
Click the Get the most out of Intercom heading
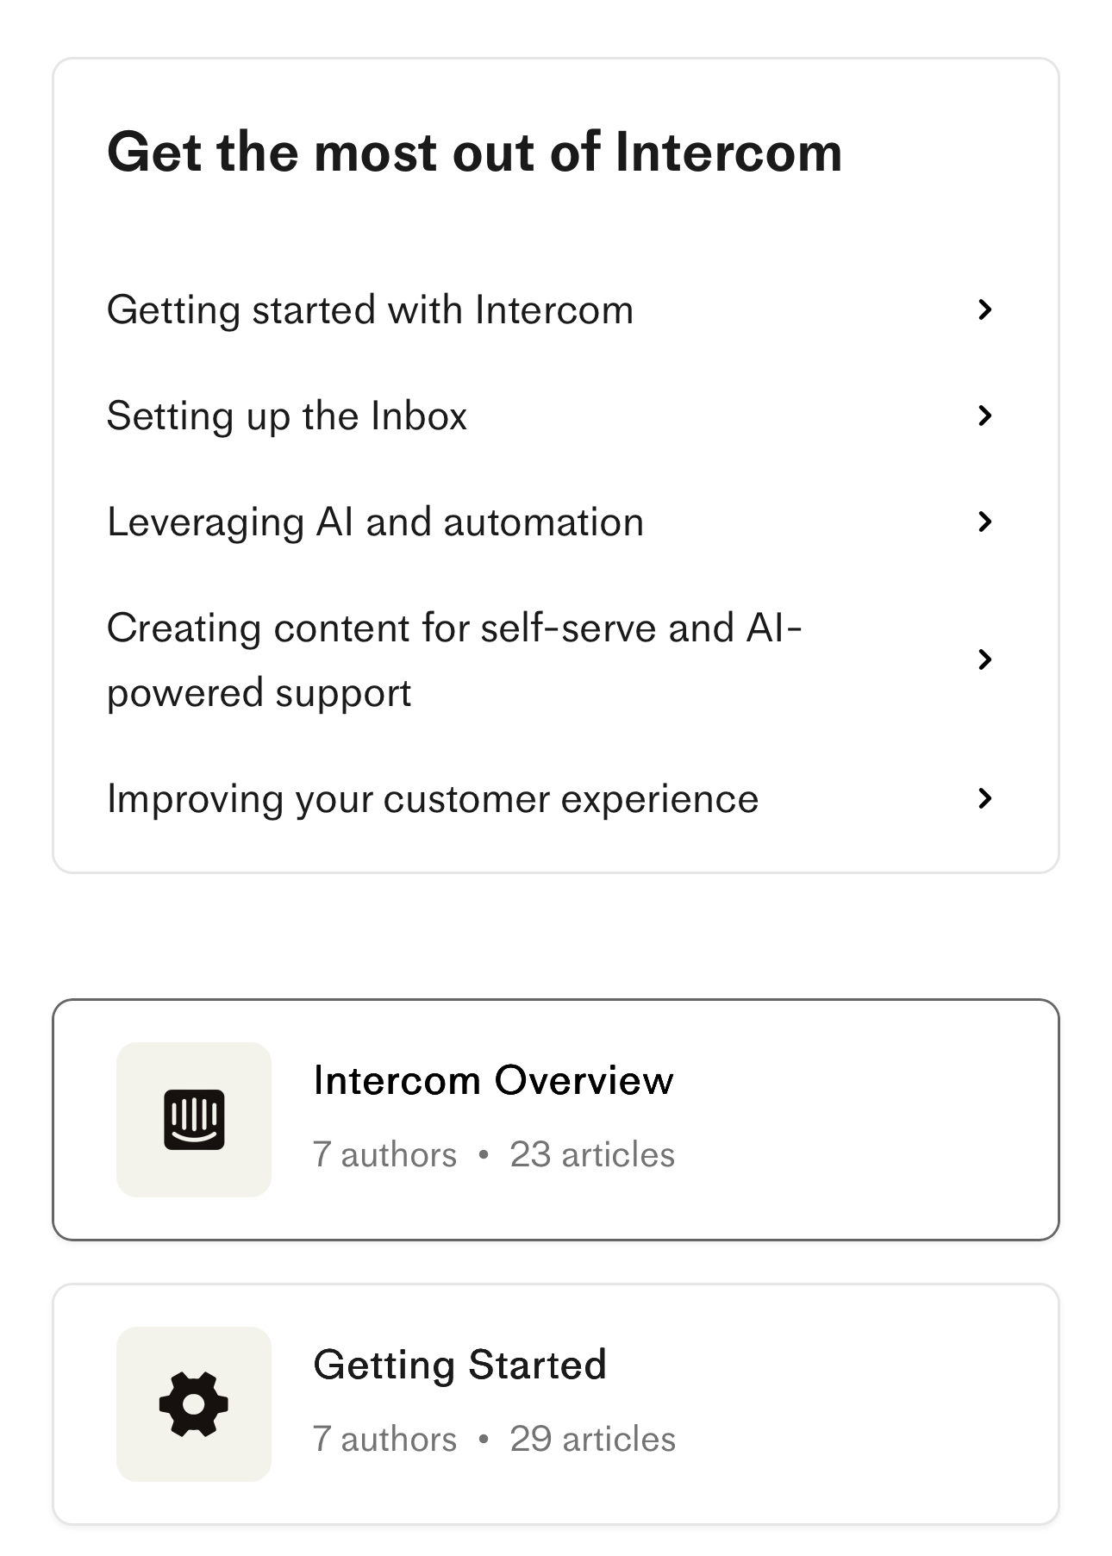click(x=474, y=153)
